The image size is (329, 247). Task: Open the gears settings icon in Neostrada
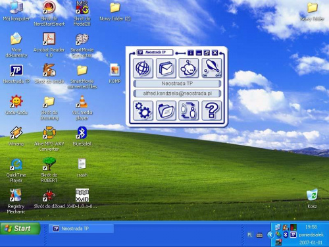pyautogui.click(x=143, y=111)
